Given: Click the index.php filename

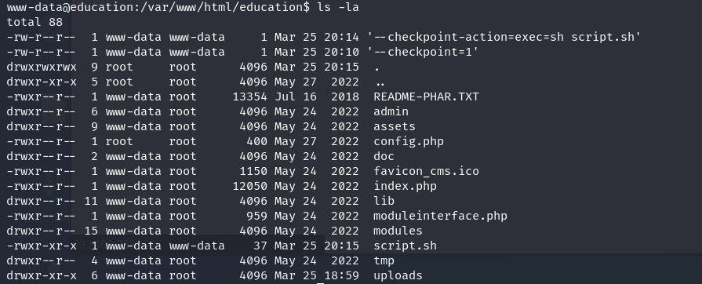Looking at the screenshot, I should coord(406,186).
